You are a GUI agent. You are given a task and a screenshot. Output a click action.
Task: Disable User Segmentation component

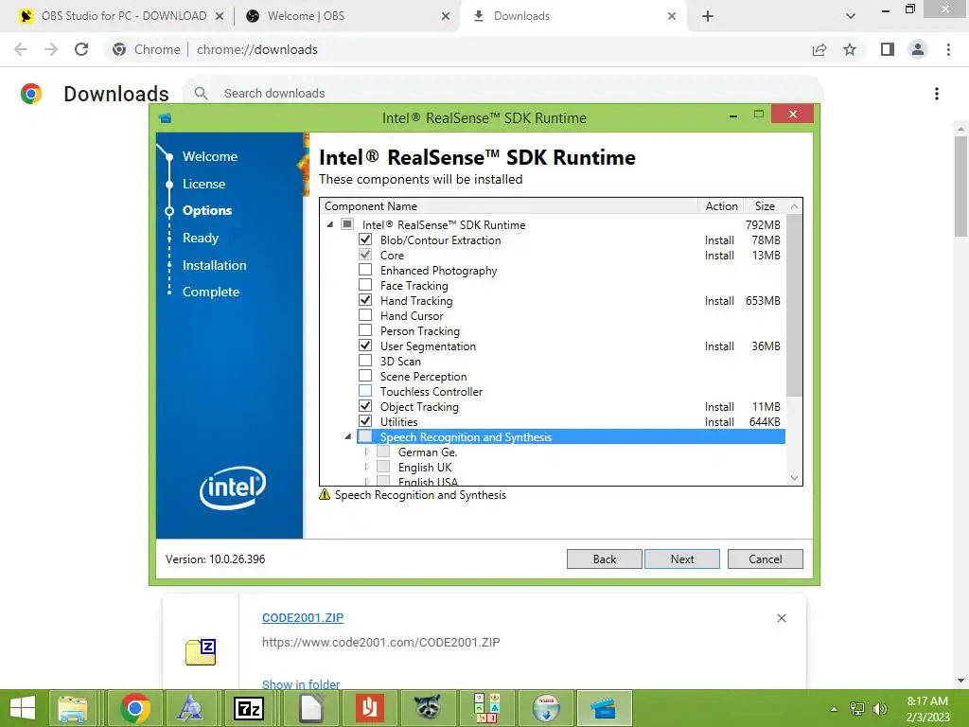[x=365, y=346]
